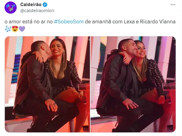The height and width of the screenshot is (136, 182).
Task: Open the #SobeoSom hashtag link
Action: [69, 22]
